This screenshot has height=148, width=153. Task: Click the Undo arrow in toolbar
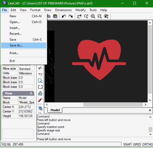[x=64, y=16]
